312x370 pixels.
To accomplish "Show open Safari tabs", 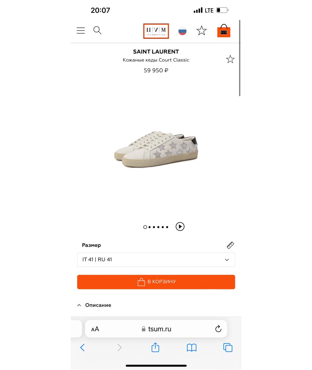I will coord(228,347).
